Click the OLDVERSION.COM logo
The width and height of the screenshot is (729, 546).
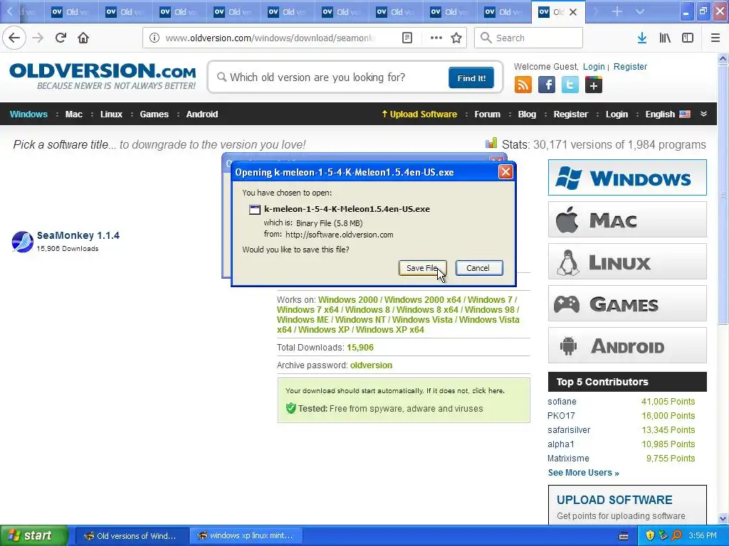coord(103,75)
